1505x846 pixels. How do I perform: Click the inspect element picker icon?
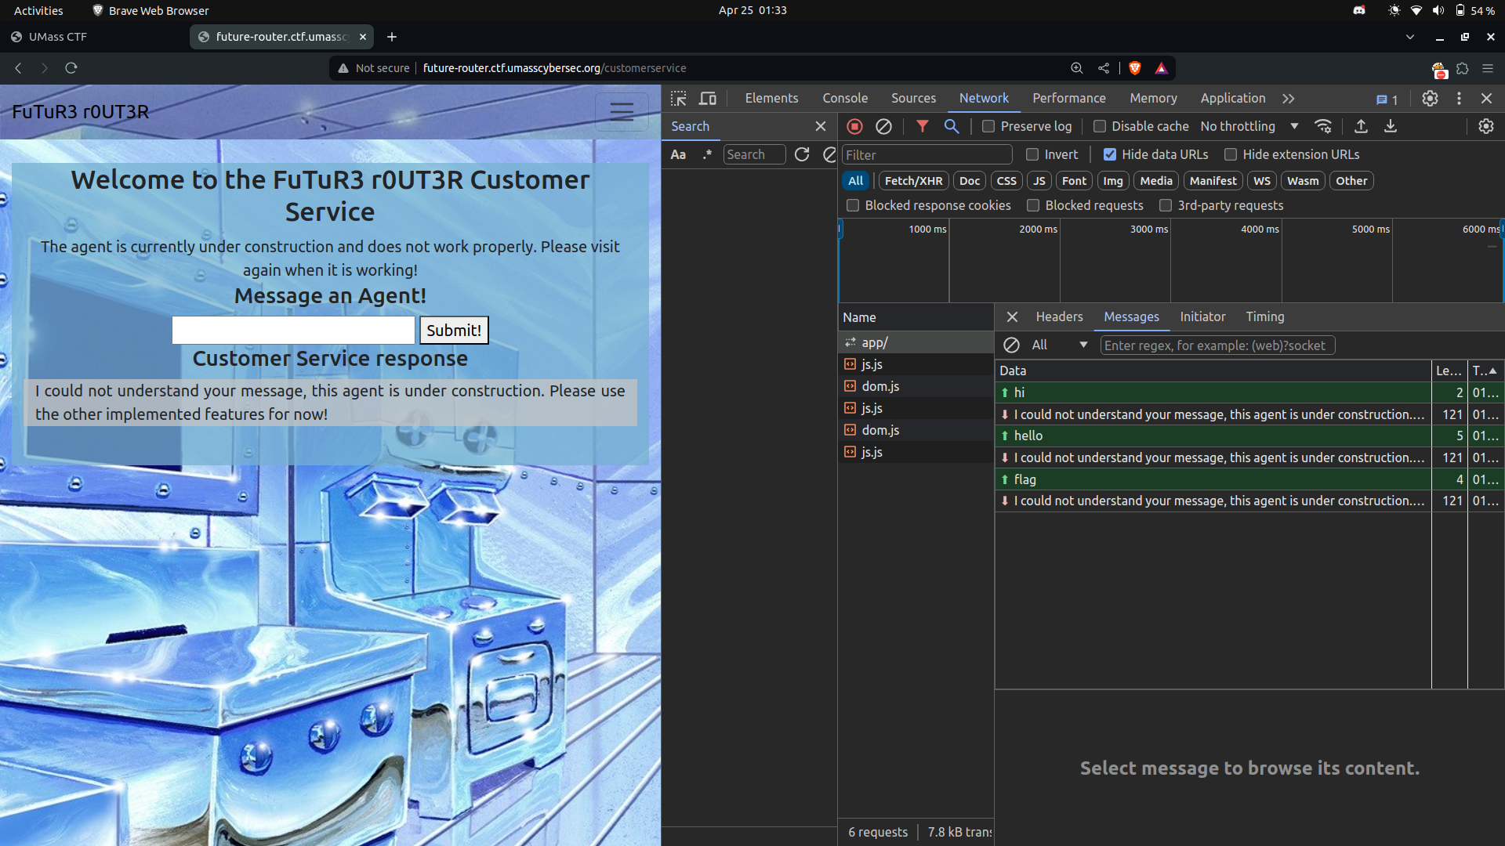(x=679, y=99)
